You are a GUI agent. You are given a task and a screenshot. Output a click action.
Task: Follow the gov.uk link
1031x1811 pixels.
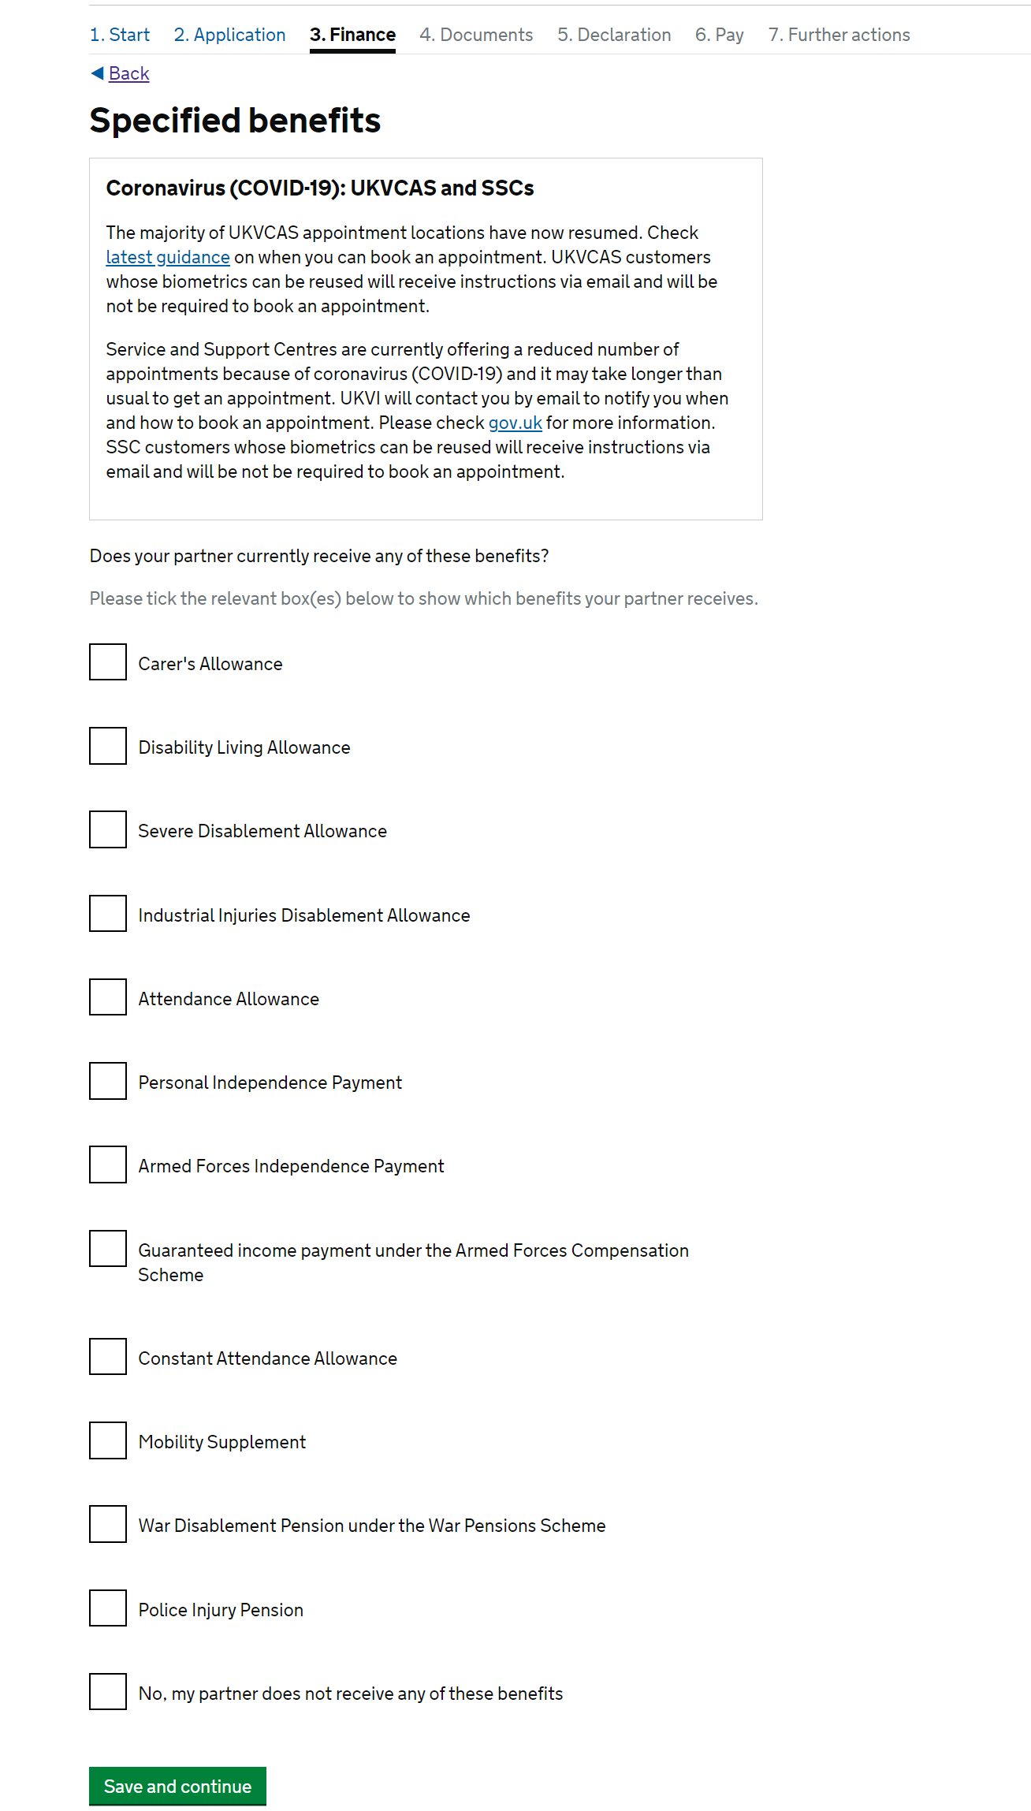(515, 423)
